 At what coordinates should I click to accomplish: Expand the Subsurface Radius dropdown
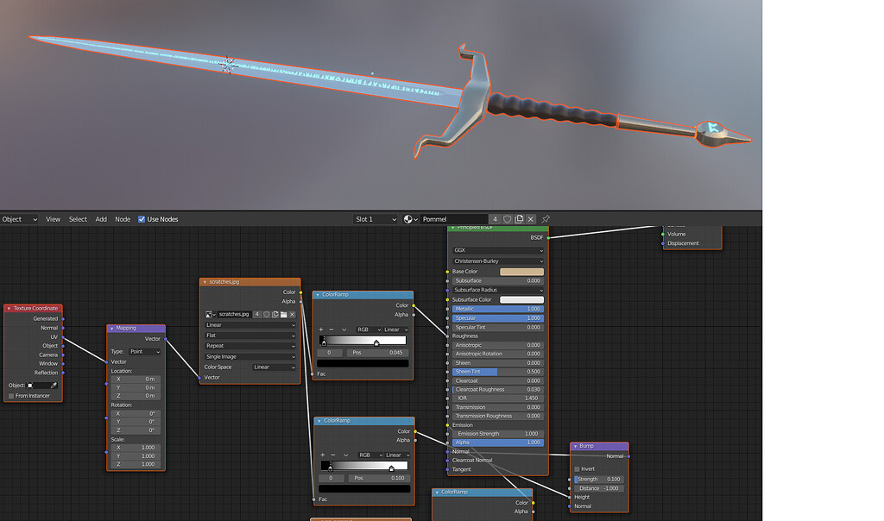point(498,290)
